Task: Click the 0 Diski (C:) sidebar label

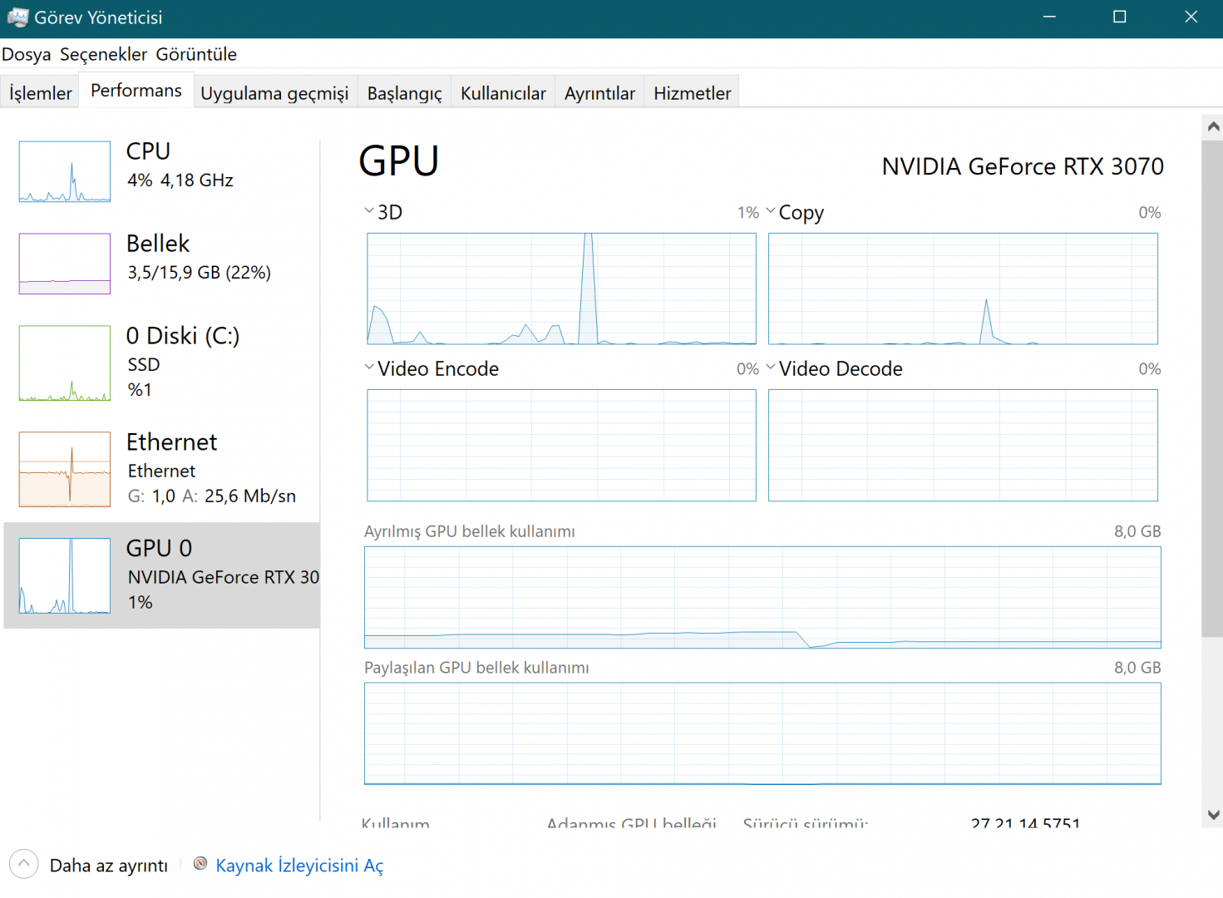Action: (183, 336)
